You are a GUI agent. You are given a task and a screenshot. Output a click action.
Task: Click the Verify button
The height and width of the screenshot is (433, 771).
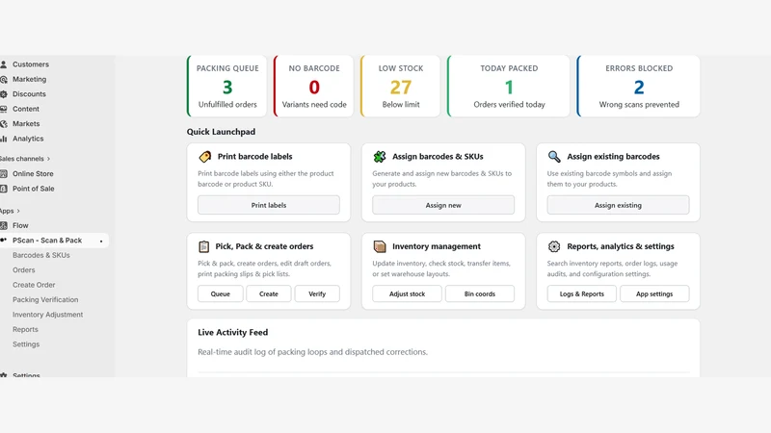click(x=317, y=293)
